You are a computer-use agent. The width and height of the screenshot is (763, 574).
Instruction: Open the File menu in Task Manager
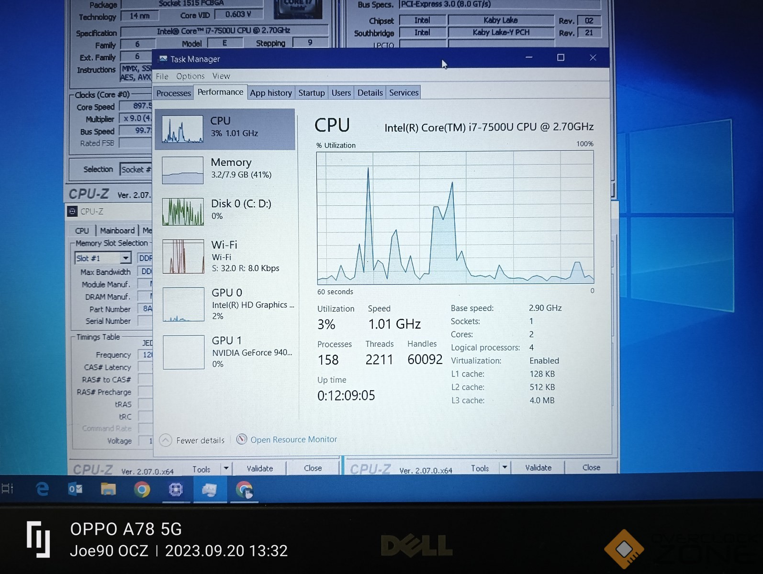pos(162,77)
